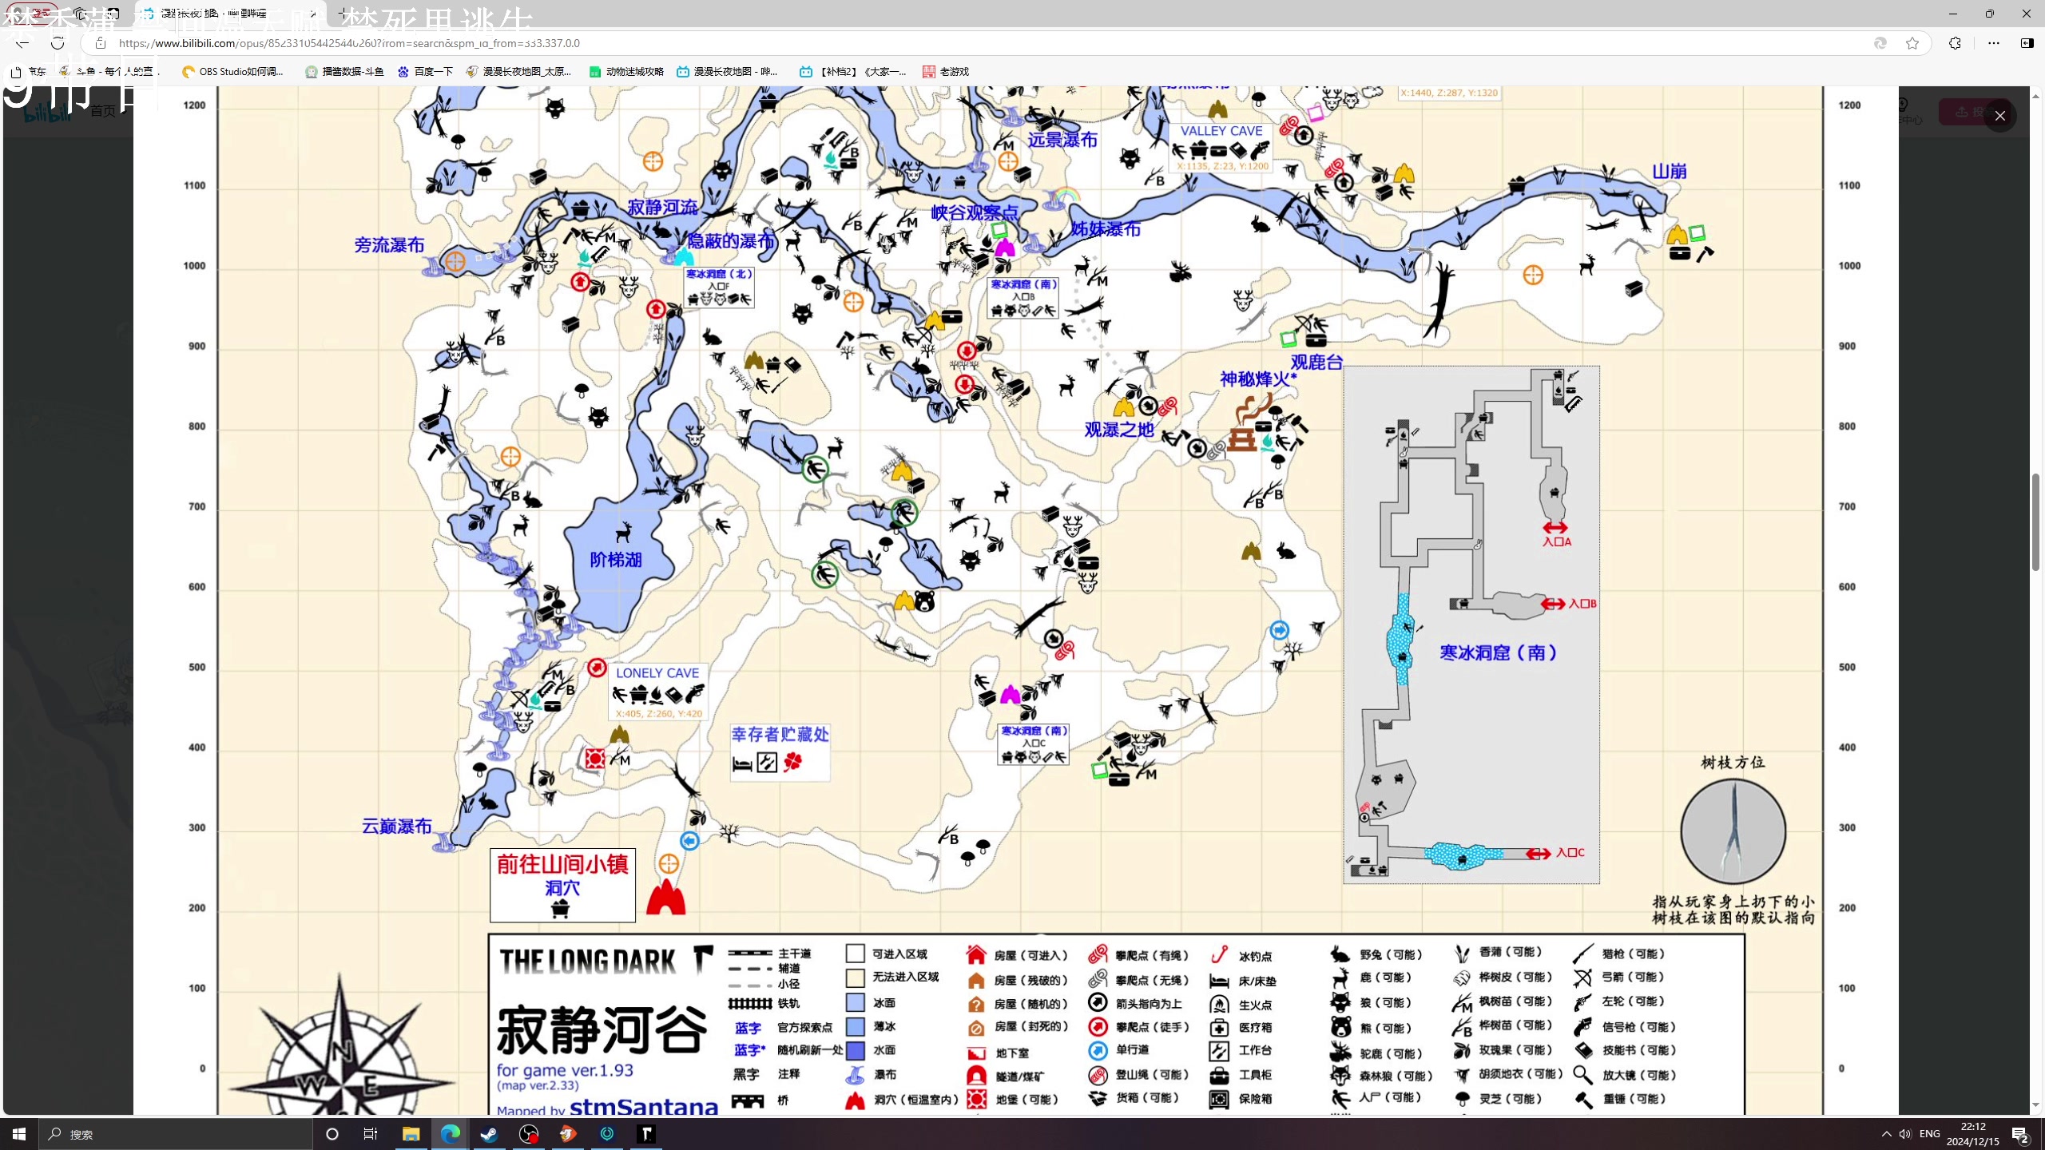2045x1150 pixels.
Task: Click the site info lock icon
Action: coord(101,43)
